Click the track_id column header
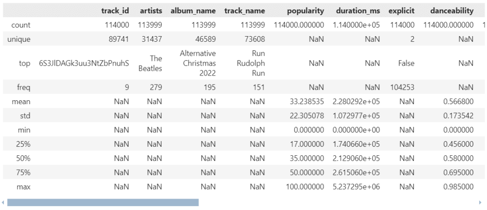Viewport: 487px width, 210px height. coord(115,10)
